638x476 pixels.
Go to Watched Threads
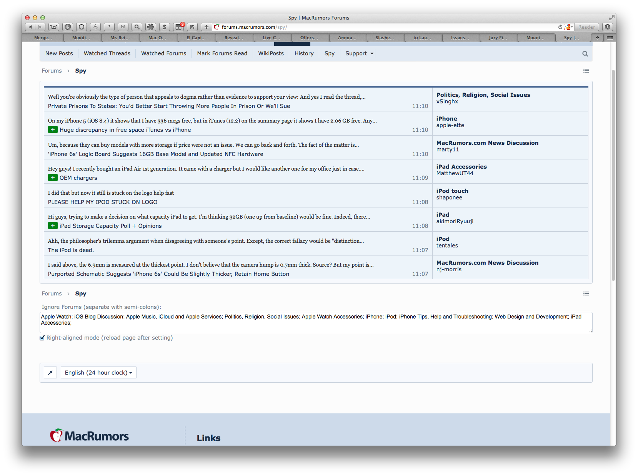pos(107,54)
